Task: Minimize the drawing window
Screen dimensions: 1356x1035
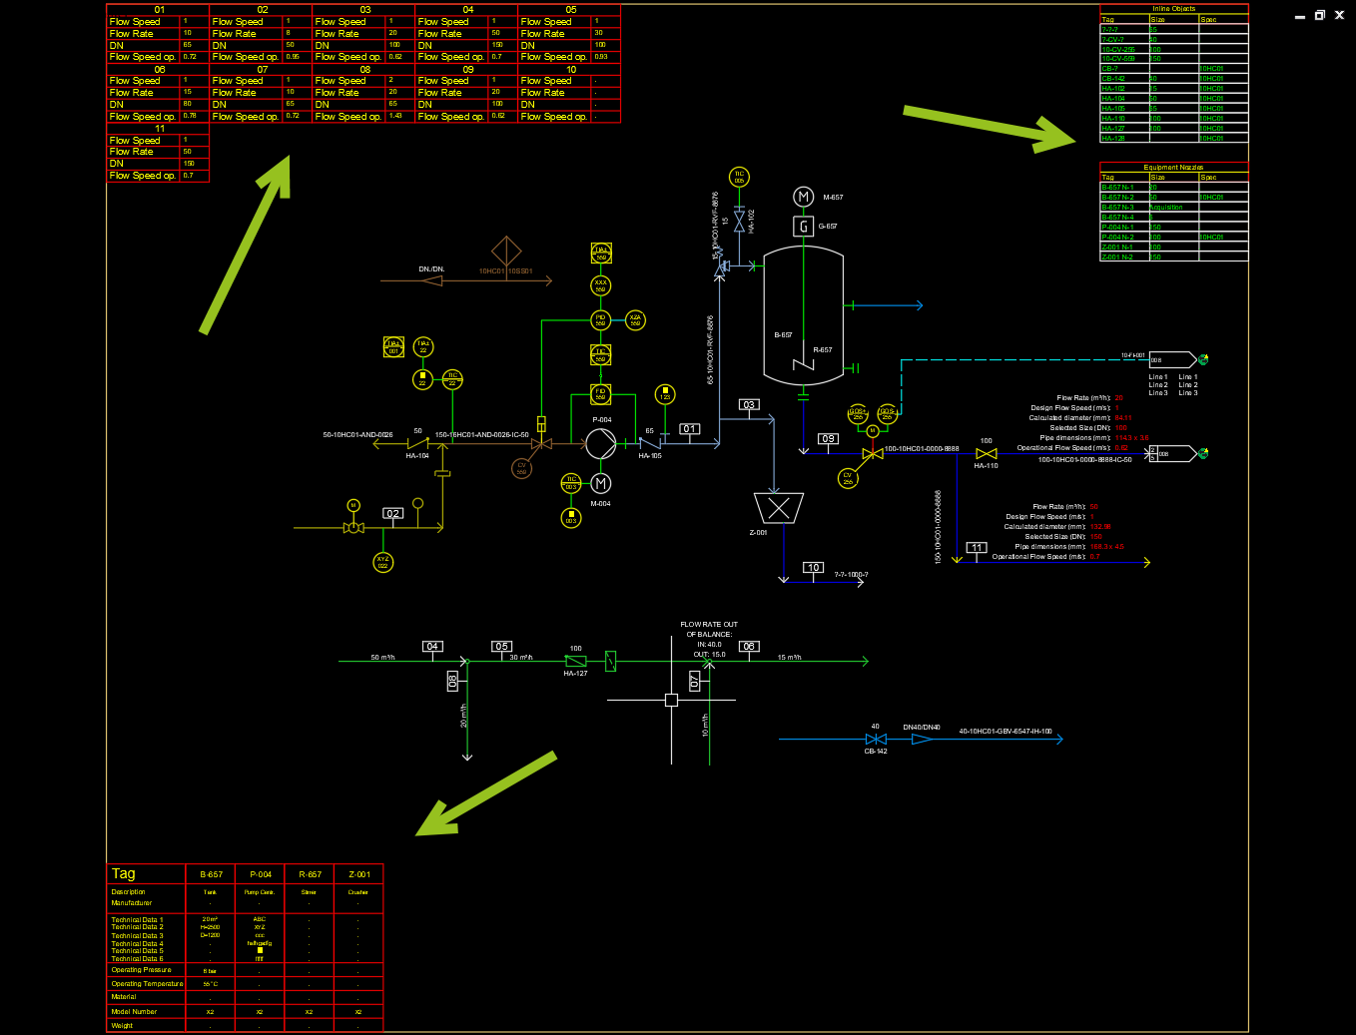Action: point(1300,16)
